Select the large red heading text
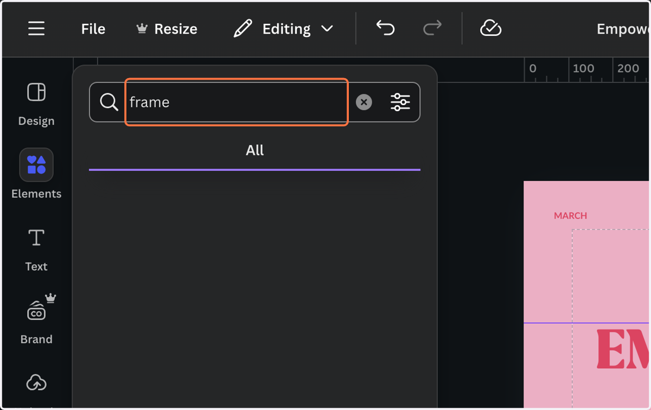This screenshot has width=651, height=410. pyautogui.click(x=623, y=350)
